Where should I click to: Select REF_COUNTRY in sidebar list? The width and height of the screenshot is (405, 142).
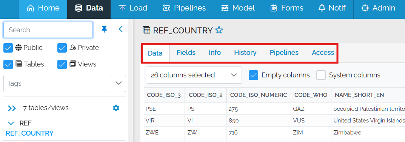tap(30, 133)
